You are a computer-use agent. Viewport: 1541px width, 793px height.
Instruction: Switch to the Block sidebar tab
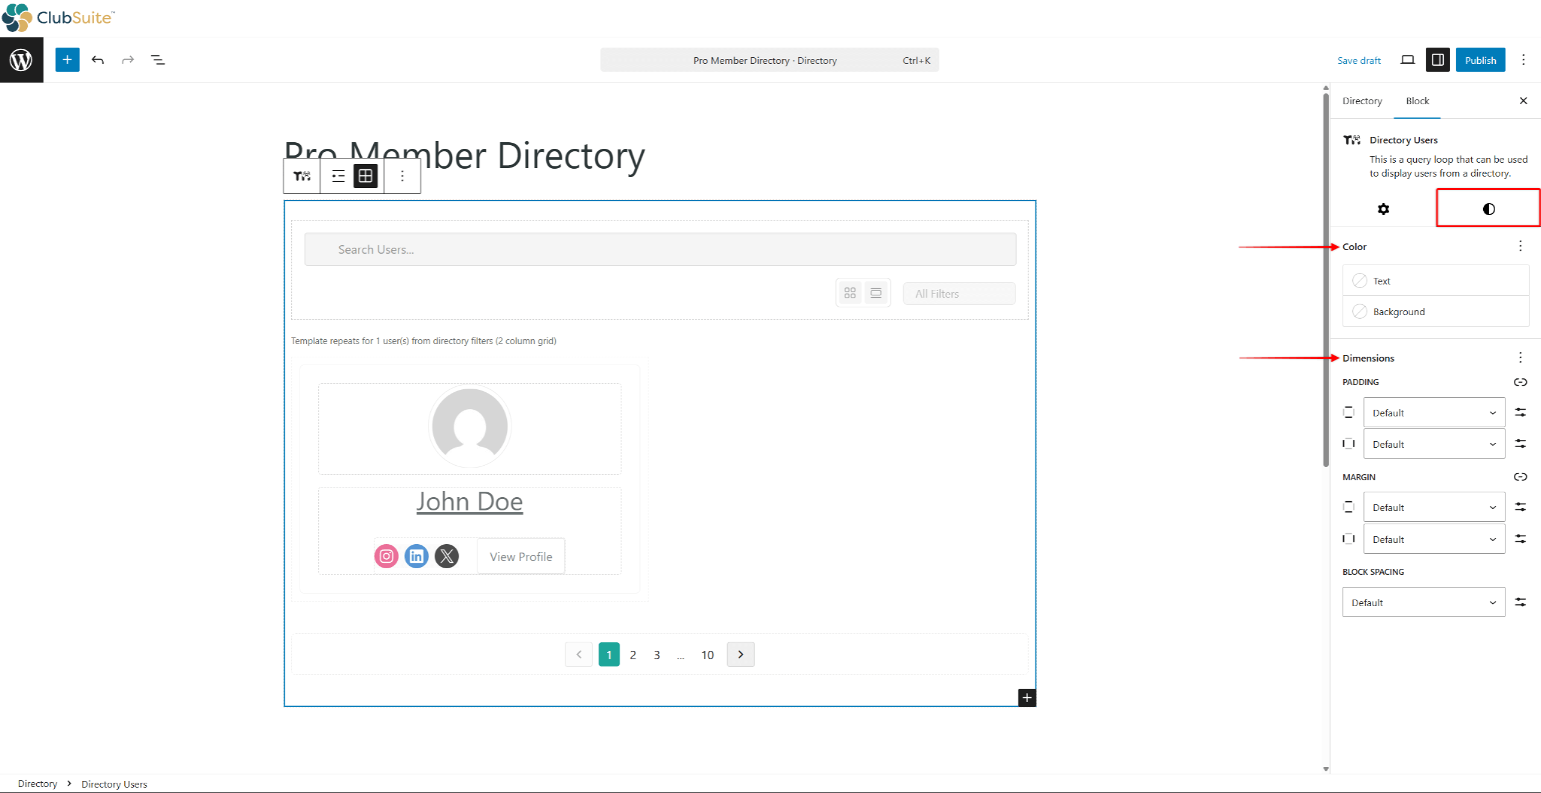1417,101
